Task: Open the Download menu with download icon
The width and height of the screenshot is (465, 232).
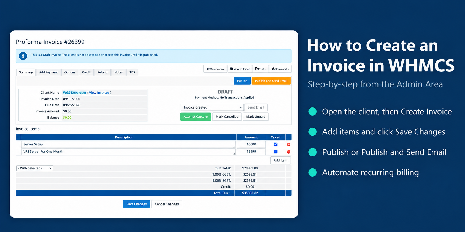Action: coord(280,69)
